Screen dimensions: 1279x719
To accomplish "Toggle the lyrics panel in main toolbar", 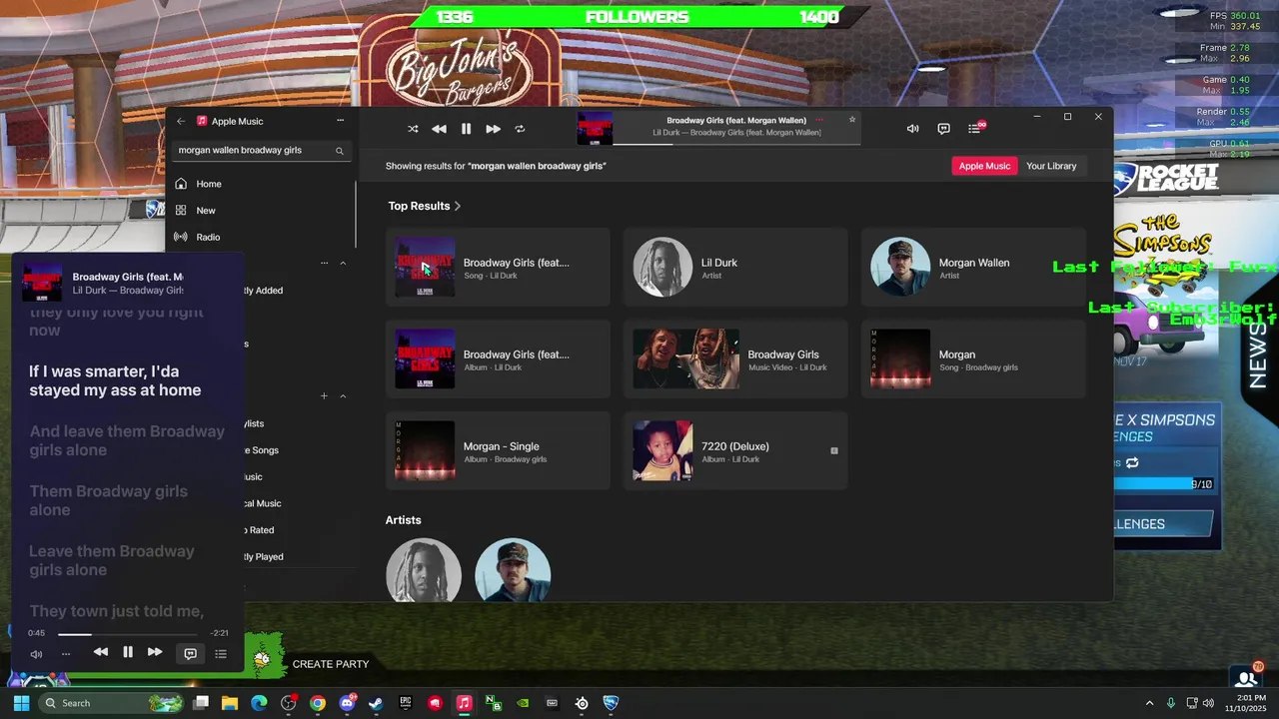I will pyautogui.click(x=943, y=129).
